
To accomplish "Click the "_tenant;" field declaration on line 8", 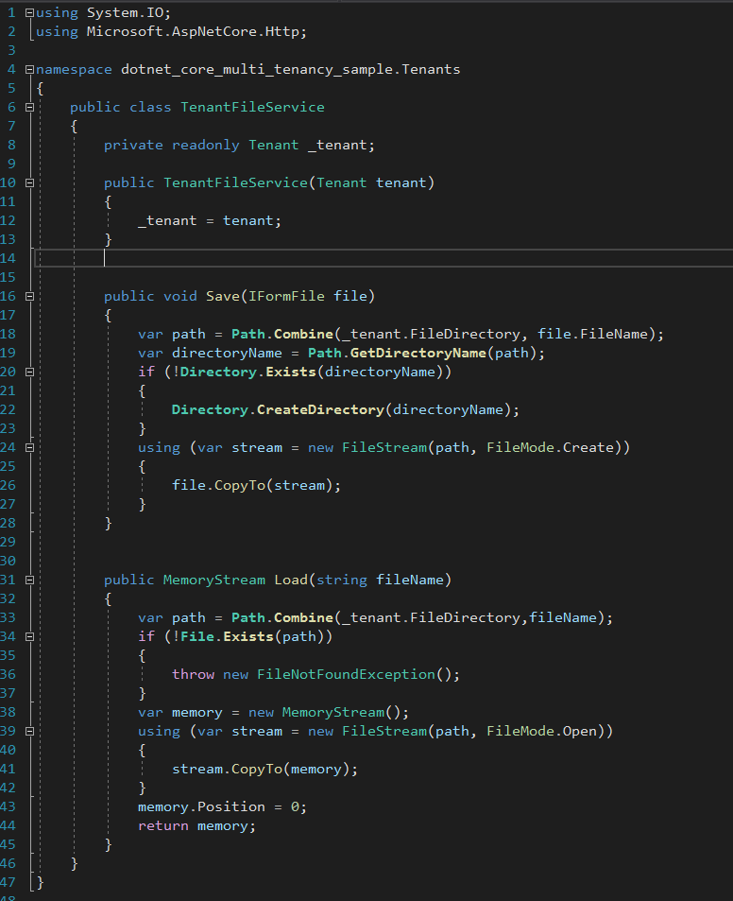I will (x=342, y=146).
